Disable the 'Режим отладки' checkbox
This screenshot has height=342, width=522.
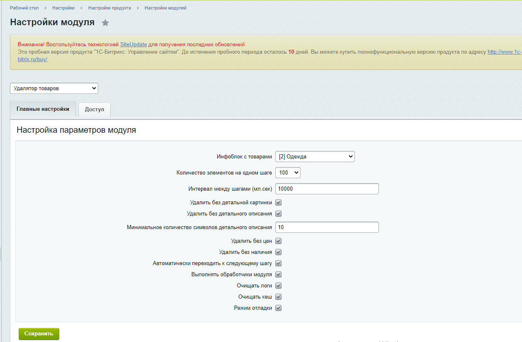[x=279, y=308]
